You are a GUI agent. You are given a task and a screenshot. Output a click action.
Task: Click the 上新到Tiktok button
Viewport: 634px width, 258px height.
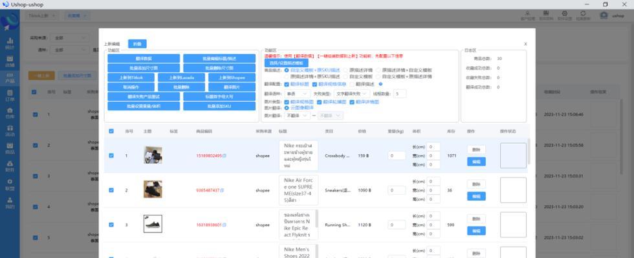point(131,77)
